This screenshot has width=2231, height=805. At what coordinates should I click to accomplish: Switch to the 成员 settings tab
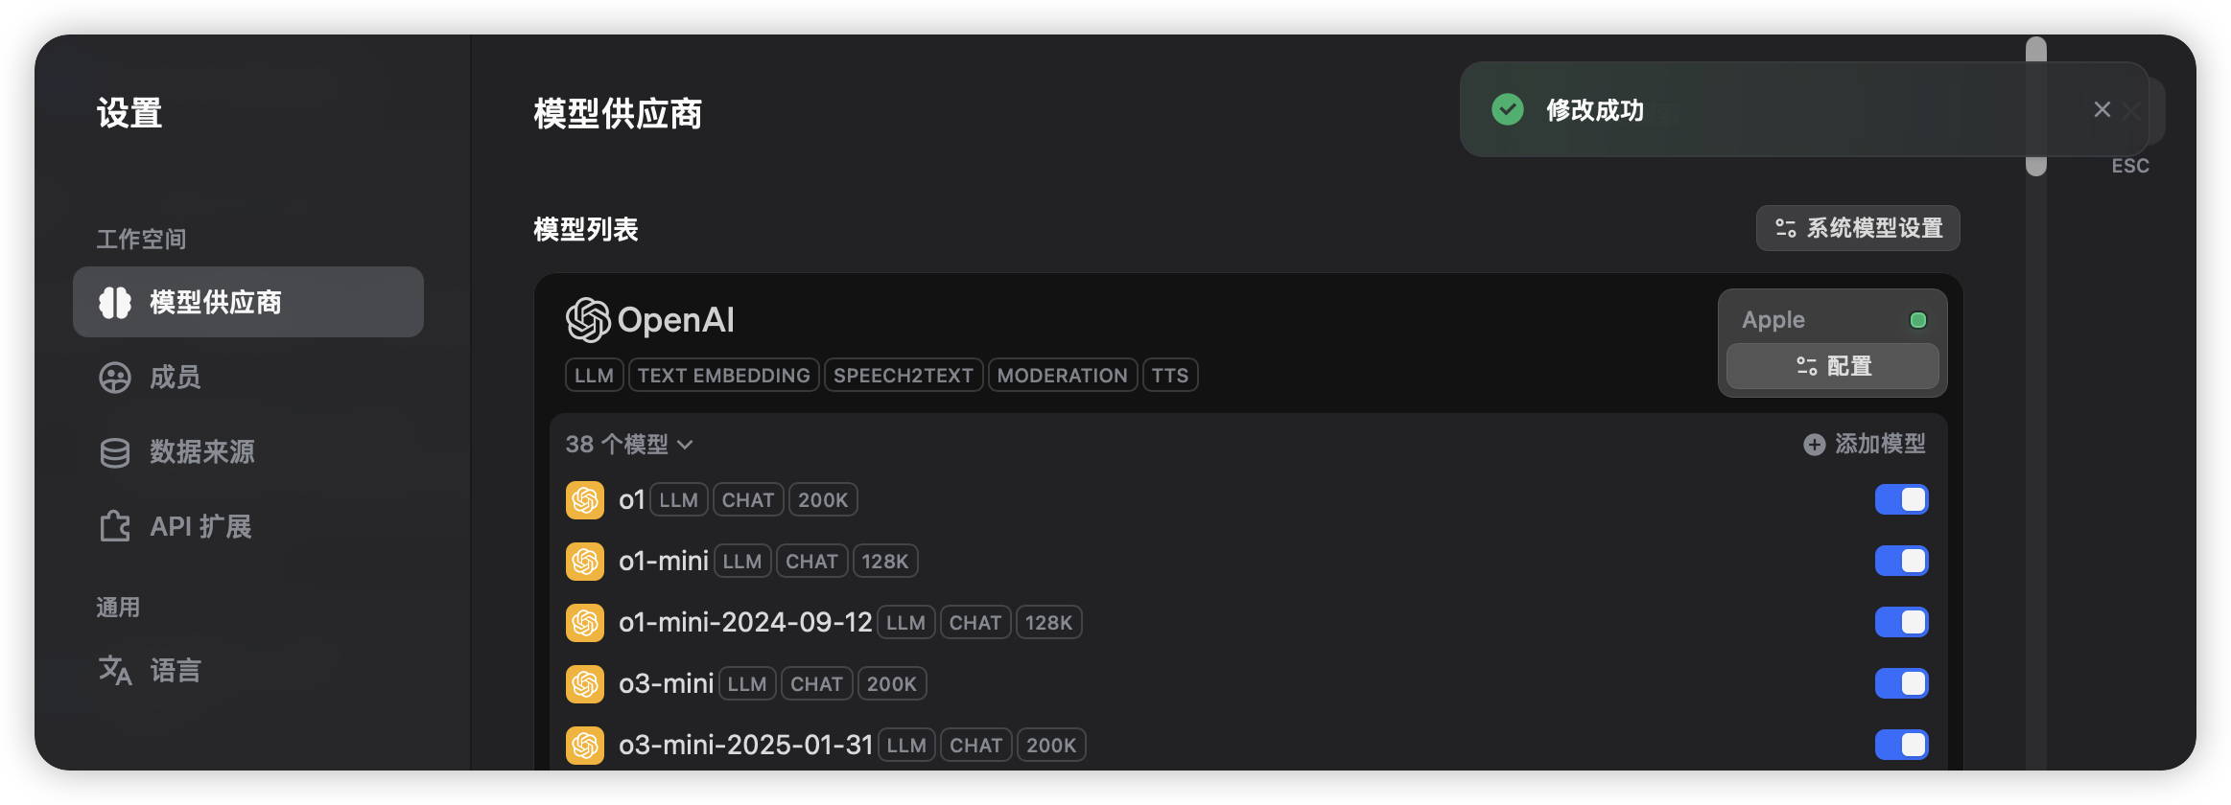(x=176, y=378)
